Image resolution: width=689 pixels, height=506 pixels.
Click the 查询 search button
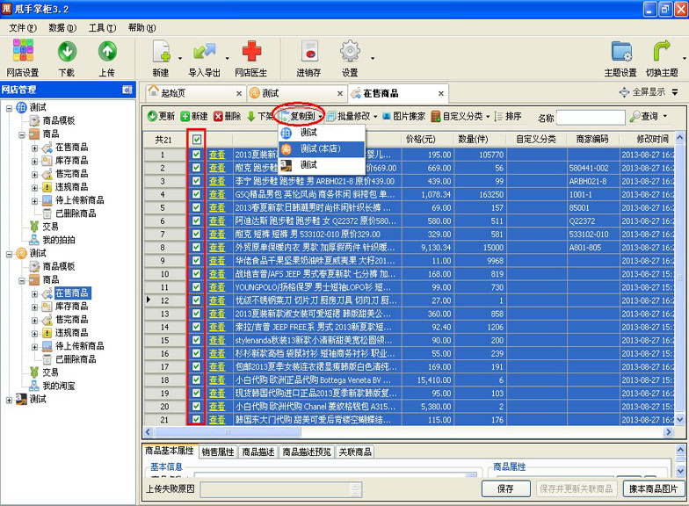643,116
